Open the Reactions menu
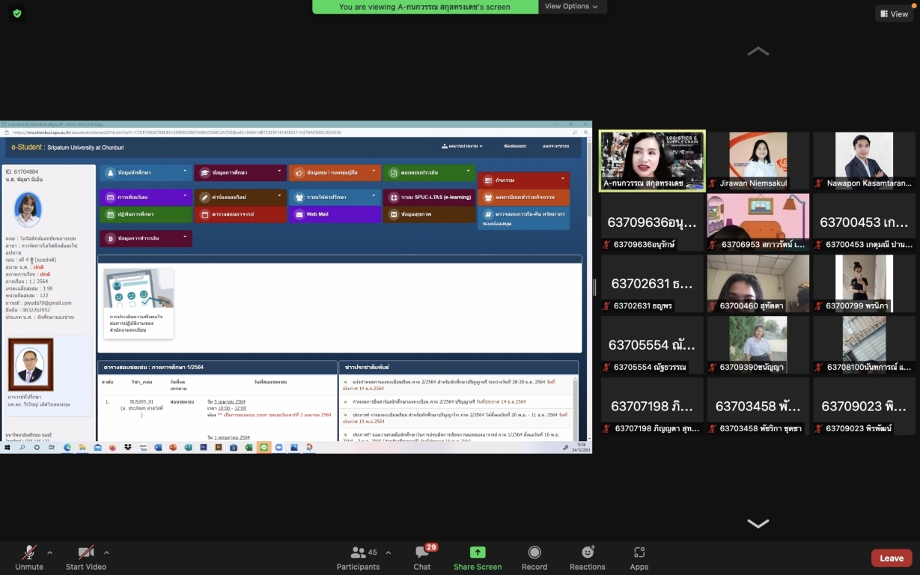Screen dimensions: 920x575 point(588,559)
